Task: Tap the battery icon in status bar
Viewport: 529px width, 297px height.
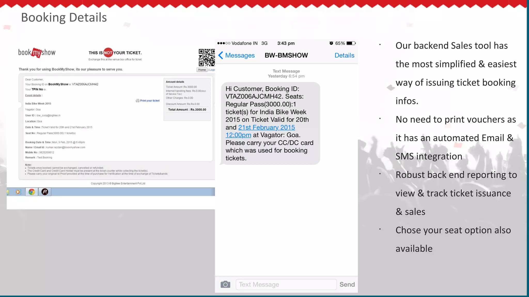Action: tap(351, 43)
